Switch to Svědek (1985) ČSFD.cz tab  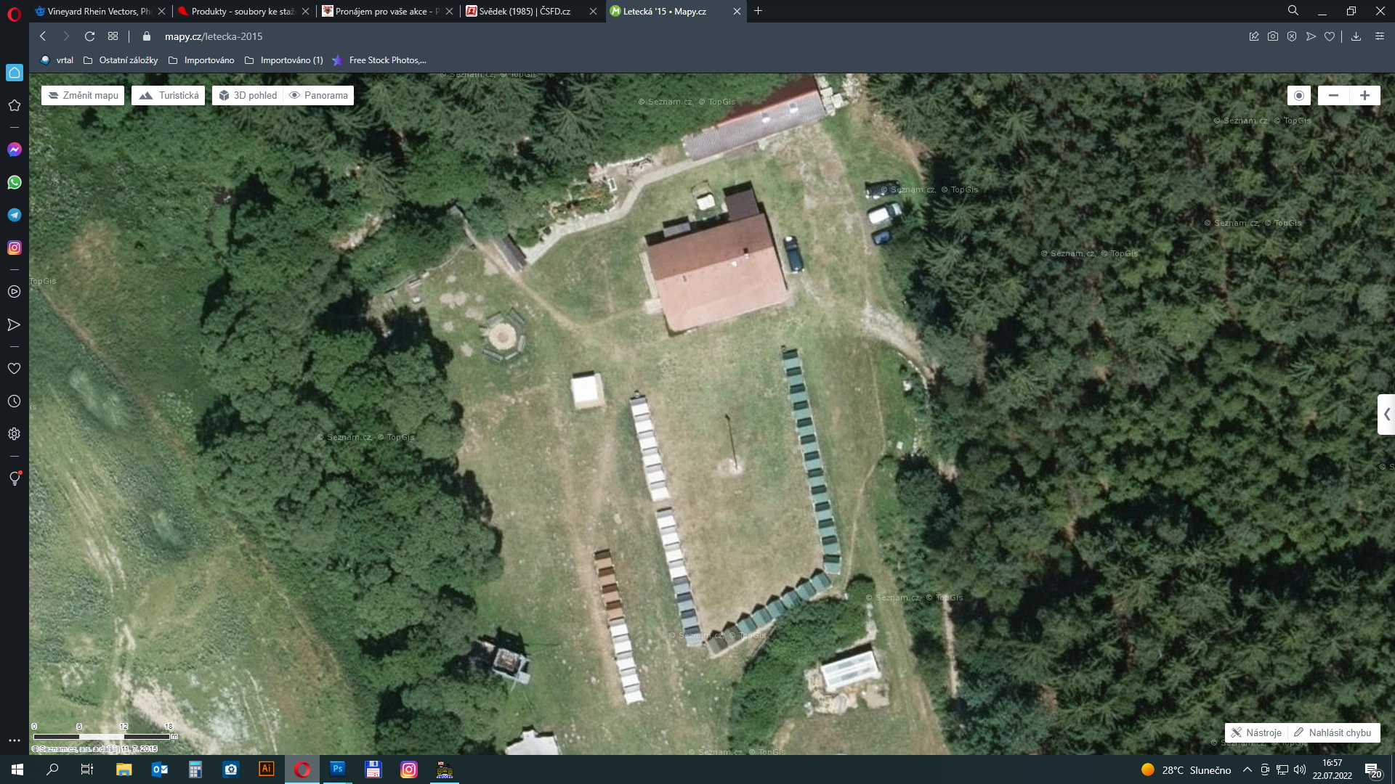[x=525, y=11]
